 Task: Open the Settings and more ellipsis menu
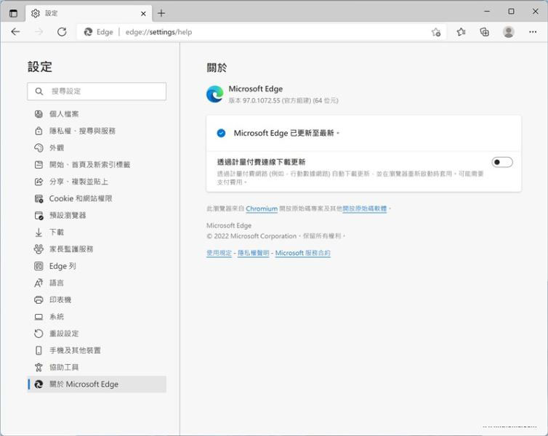point(532,32)
